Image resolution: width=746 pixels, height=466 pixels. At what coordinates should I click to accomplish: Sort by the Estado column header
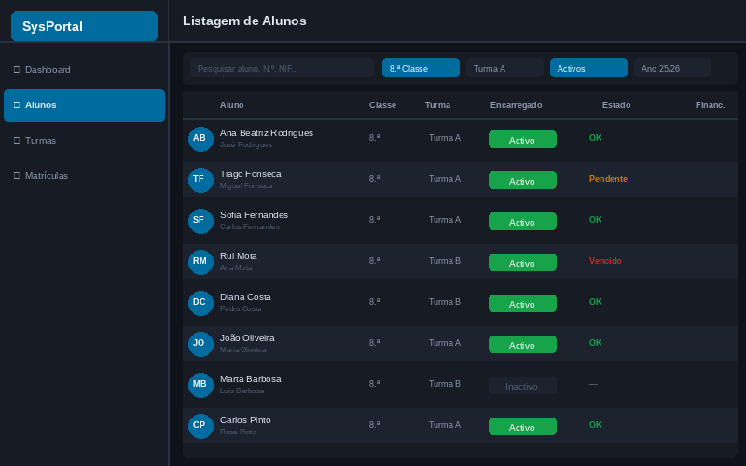pos(616,105)
